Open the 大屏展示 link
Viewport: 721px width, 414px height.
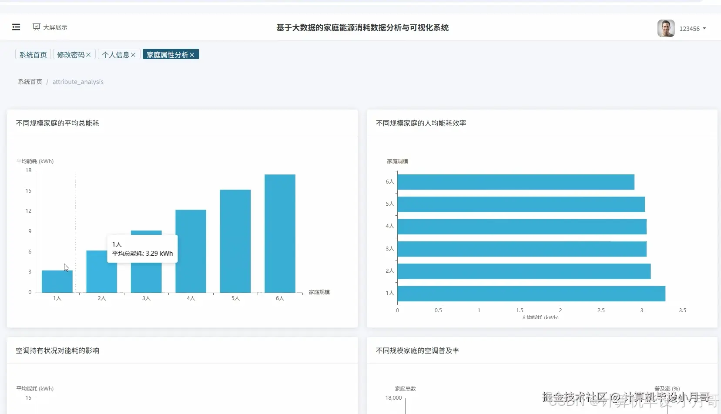pyautogui.click(x=55, y=27)
